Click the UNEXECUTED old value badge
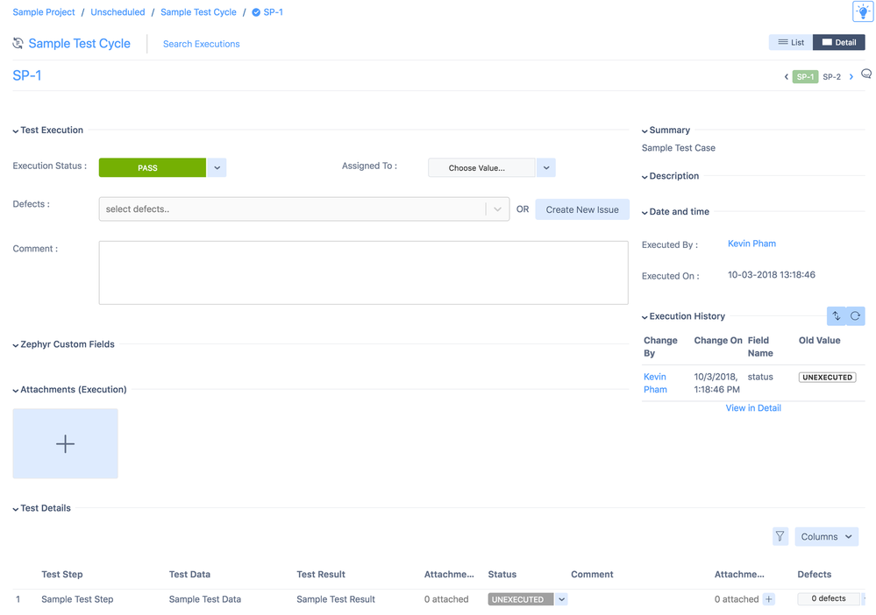The width and height of the screenshot is (876, 615). (x=828, y=378)
